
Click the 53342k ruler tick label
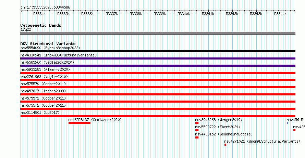click(232, 14)
